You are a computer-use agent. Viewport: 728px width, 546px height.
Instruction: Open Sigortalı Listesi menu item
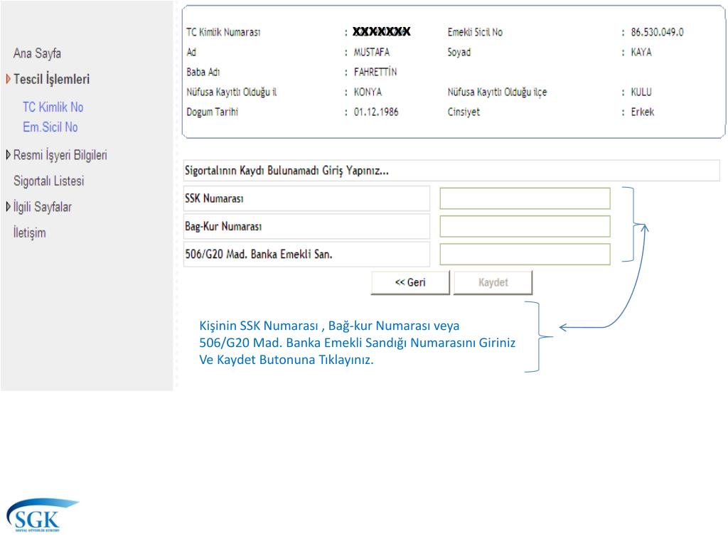coord(49,181)
